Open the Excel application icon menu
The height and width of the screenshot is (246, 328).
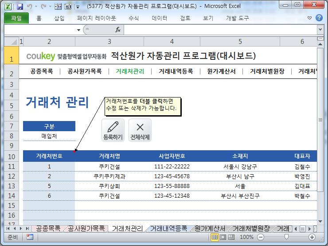[x=8, y=7]
